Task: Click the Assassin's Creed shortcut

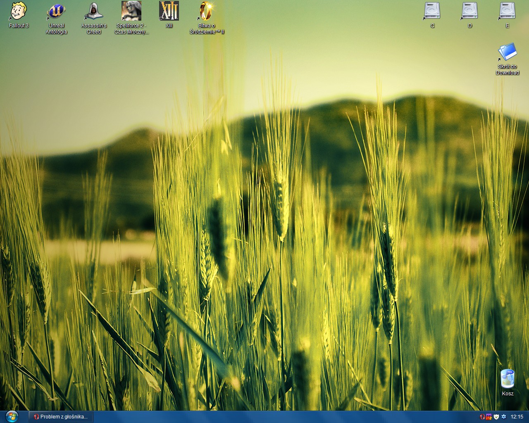Action: point(94,11)
